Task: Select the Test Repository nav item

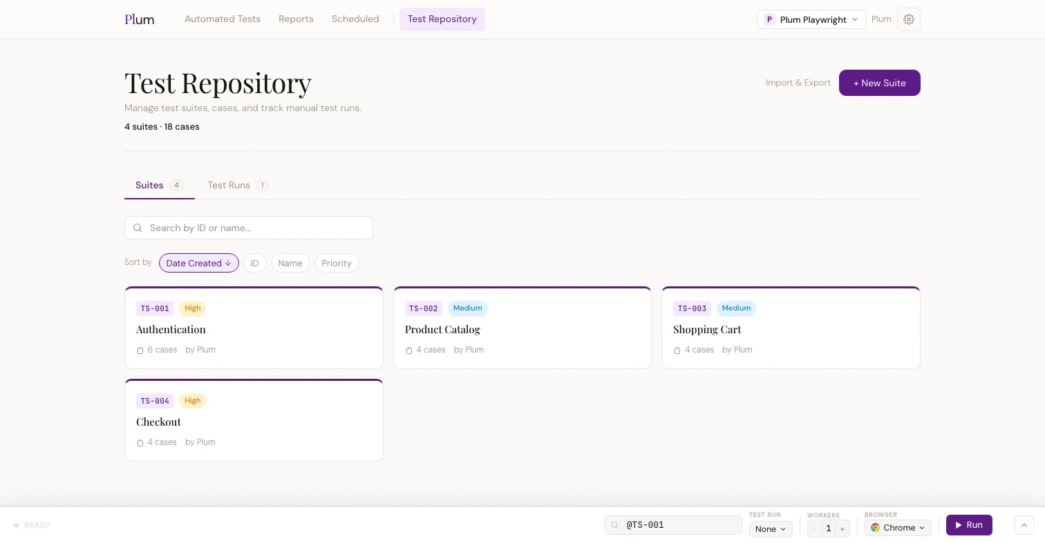Action: click(442, 19)
